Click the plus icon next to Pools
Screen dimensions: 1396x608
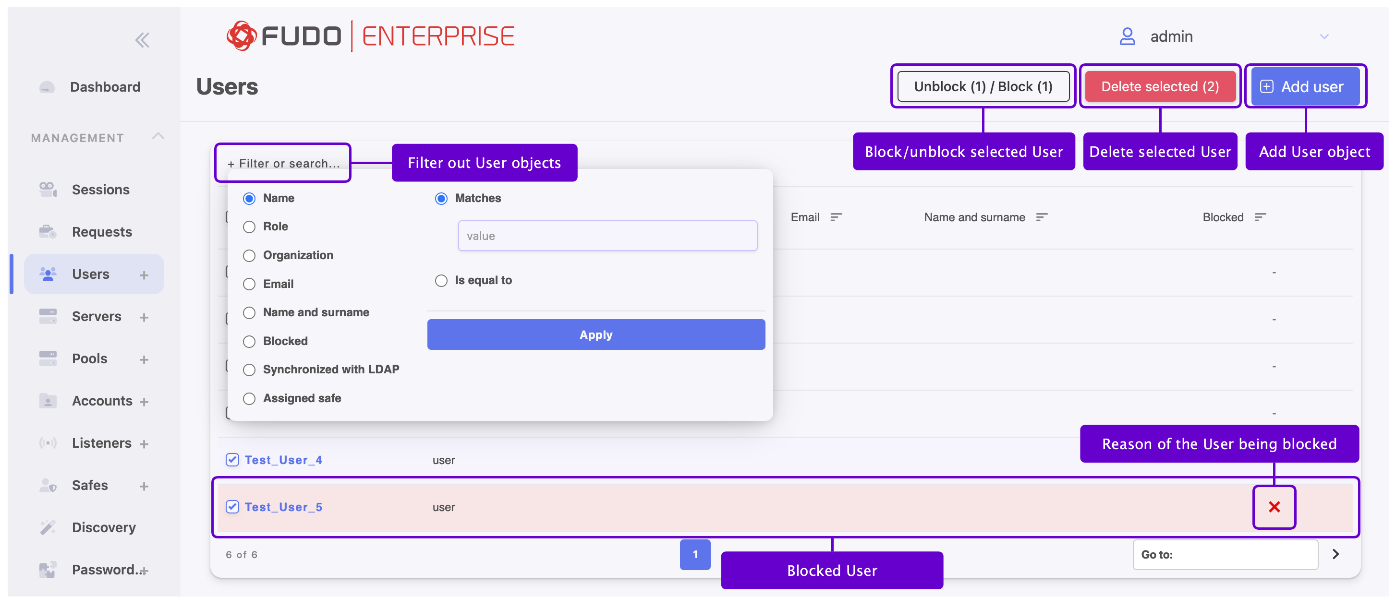tap(144, 359)
